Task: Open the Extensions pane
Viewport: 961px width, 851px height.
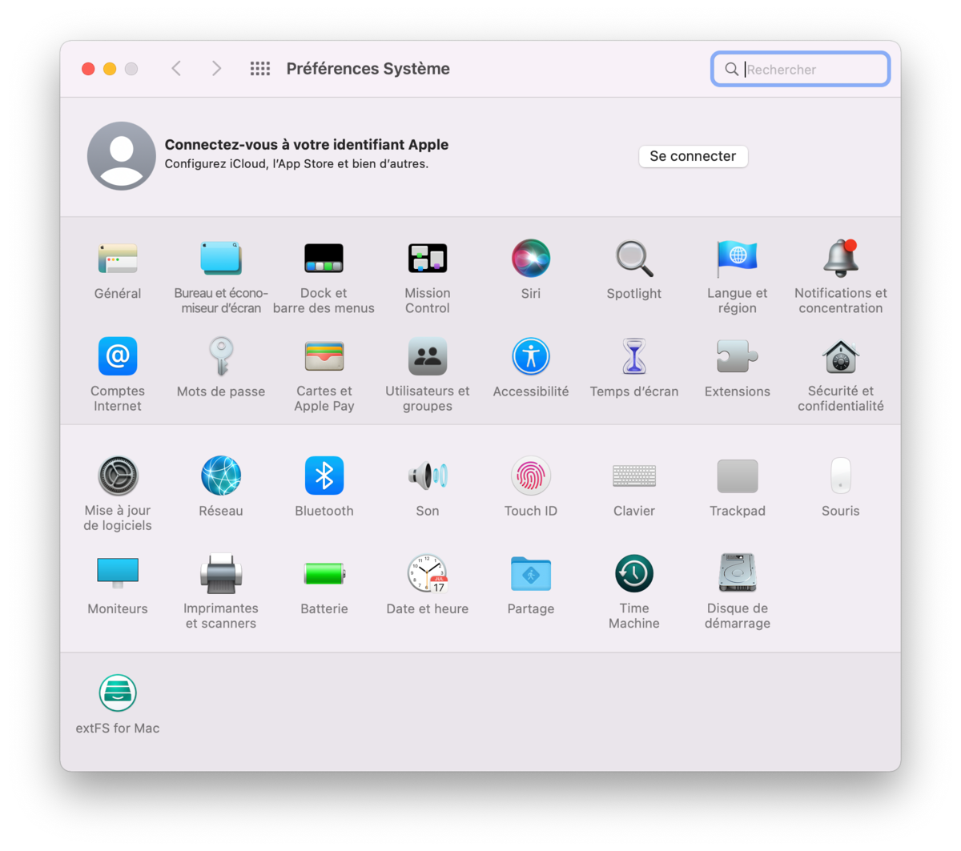Action: point(737,356)
